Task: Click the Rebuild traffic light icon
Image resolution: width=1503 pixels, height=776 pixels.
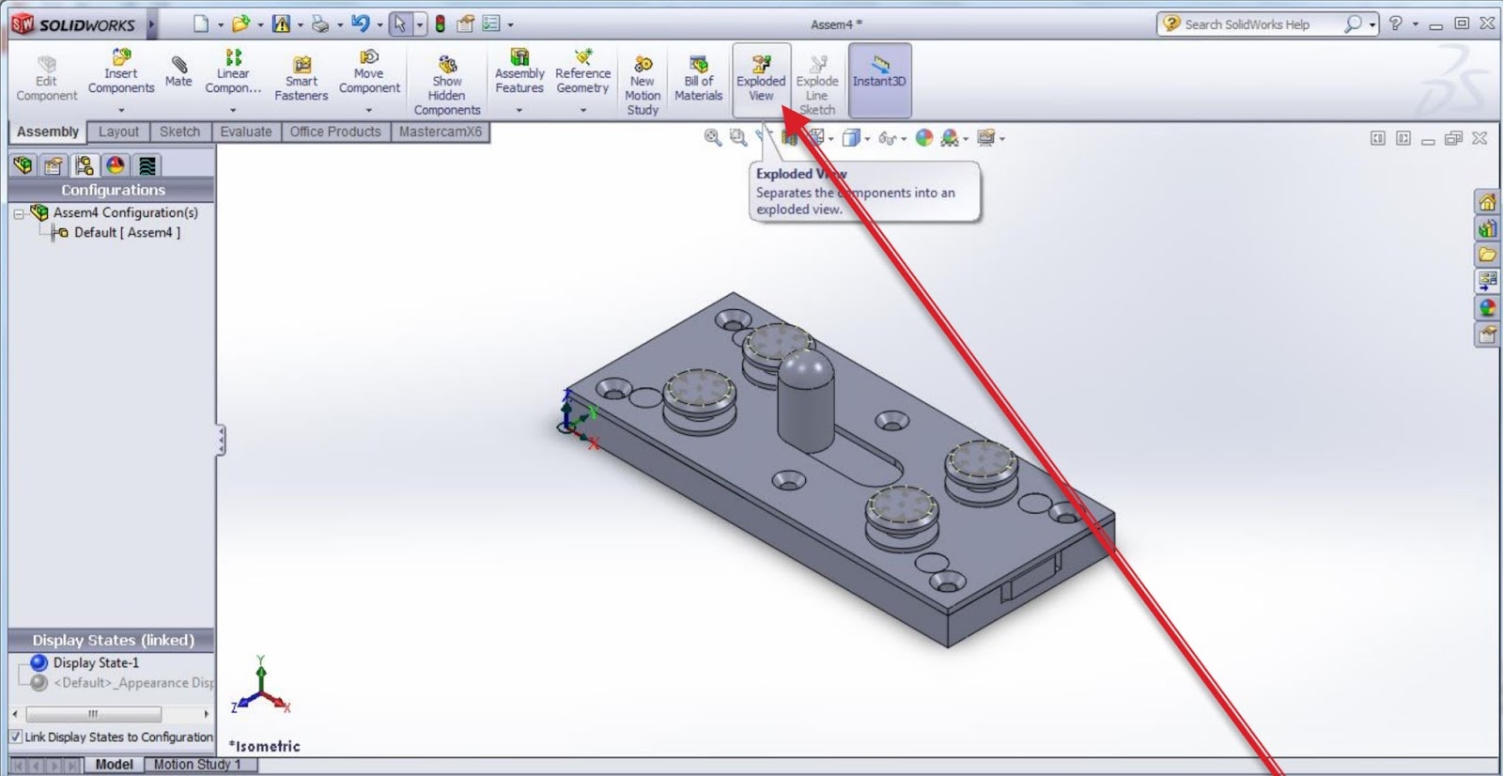Action: click(x=440, y=23)
